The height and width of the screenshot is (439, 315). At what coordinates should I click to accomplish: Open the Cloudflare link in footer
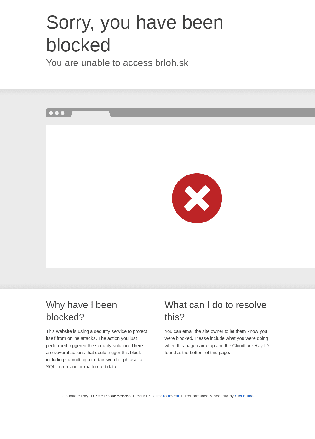point(244,396)
